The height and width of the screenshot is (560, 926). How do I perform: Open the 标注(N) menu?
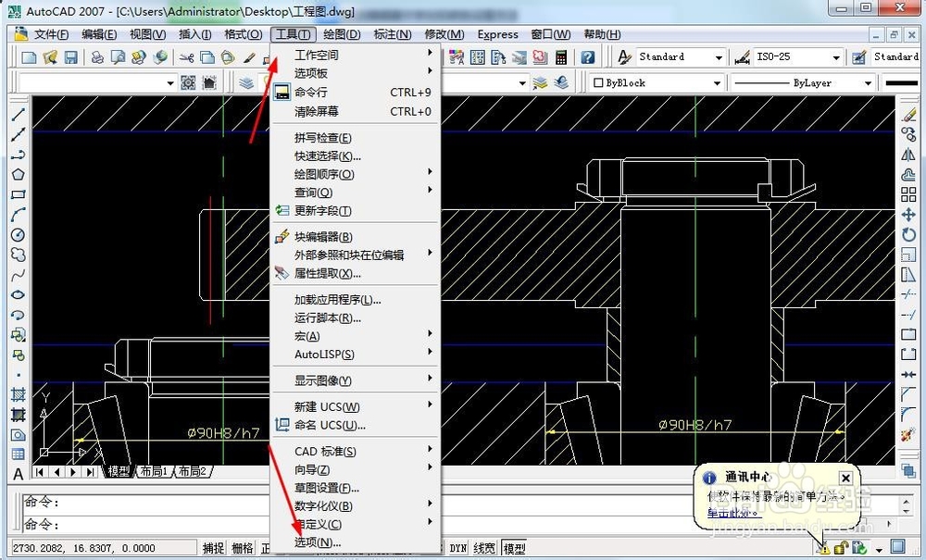pos(393,34)
